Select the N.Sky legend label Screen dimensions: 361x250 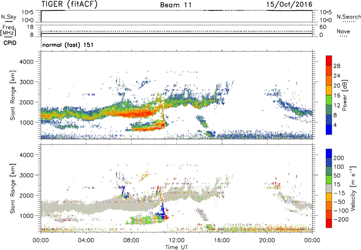(9, 17)
